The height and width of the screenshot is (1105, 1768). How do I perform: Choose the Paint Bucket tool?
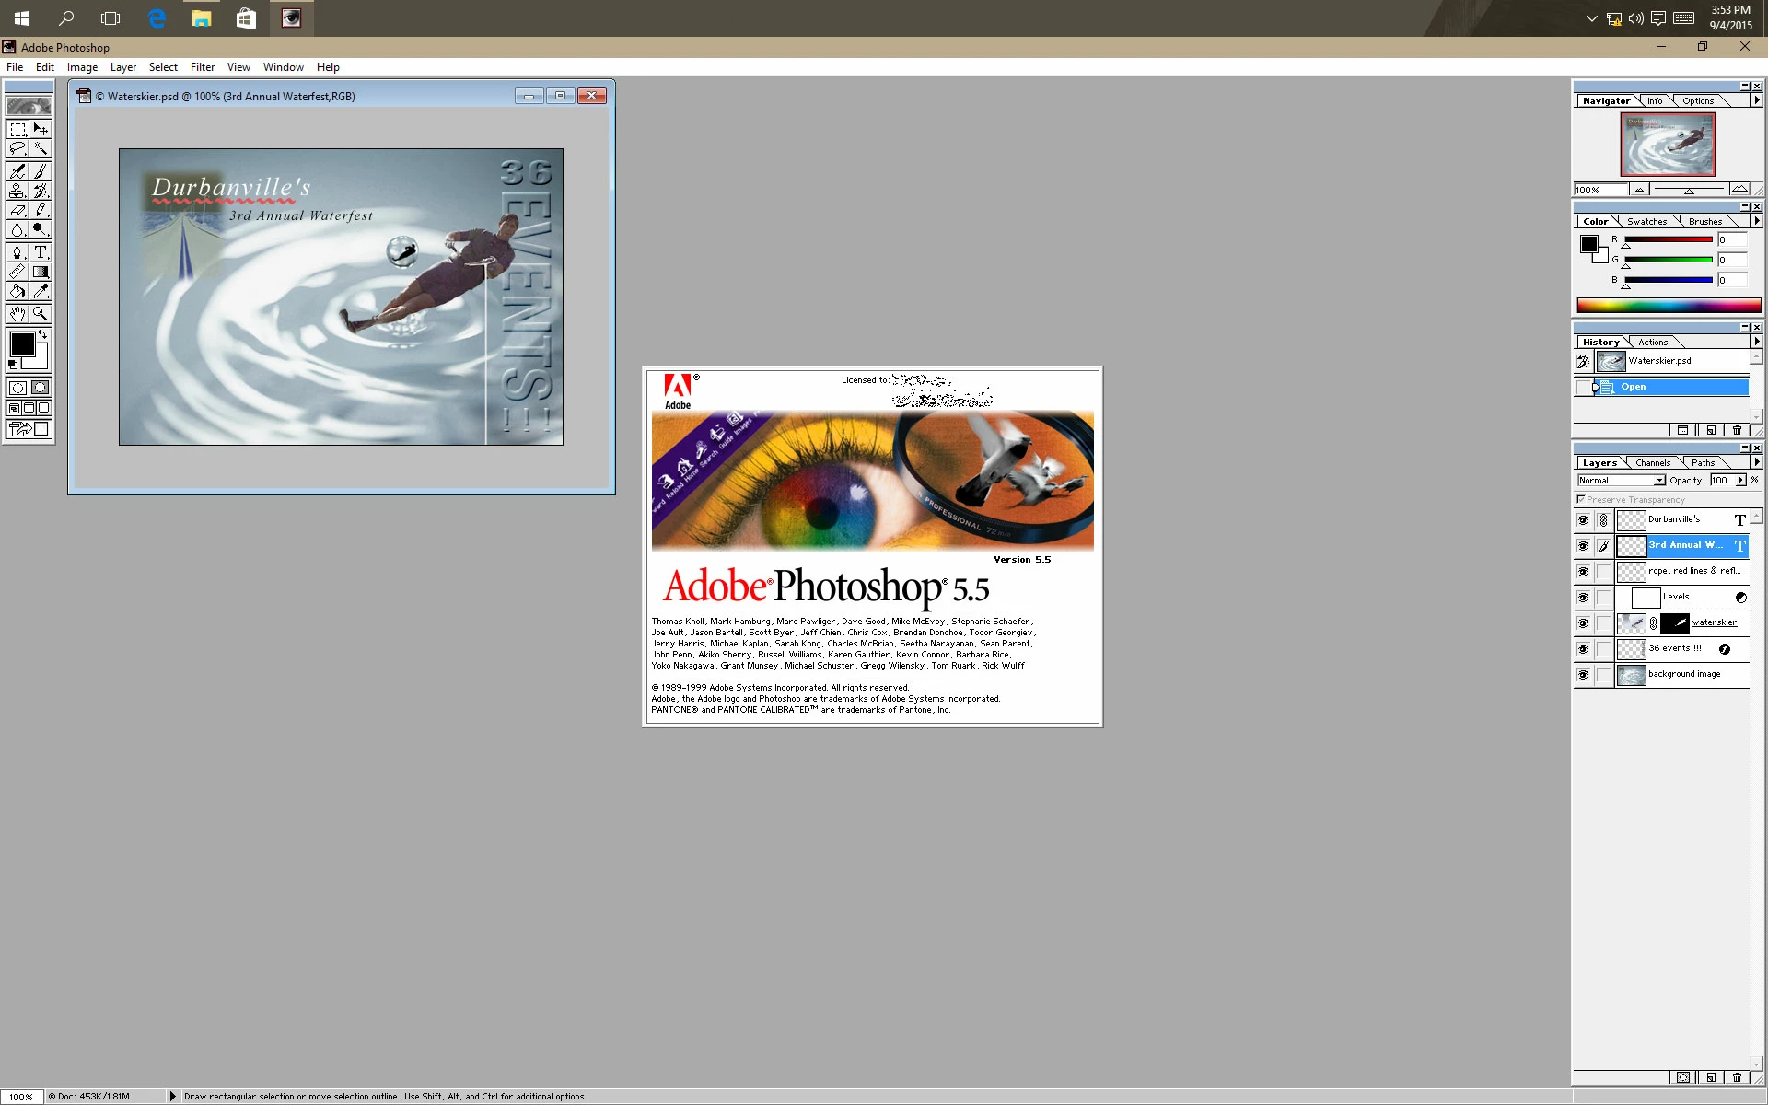click(17, 291)
